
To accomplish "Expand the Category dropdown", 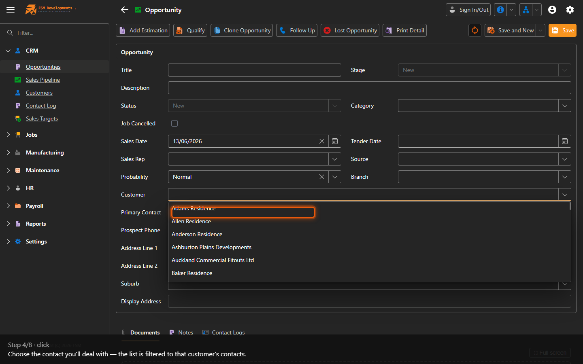I will [565, 106].
